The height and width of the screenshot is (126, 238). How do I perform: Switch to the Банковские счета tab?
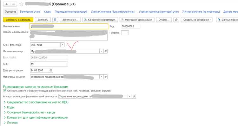click(30, 12)
